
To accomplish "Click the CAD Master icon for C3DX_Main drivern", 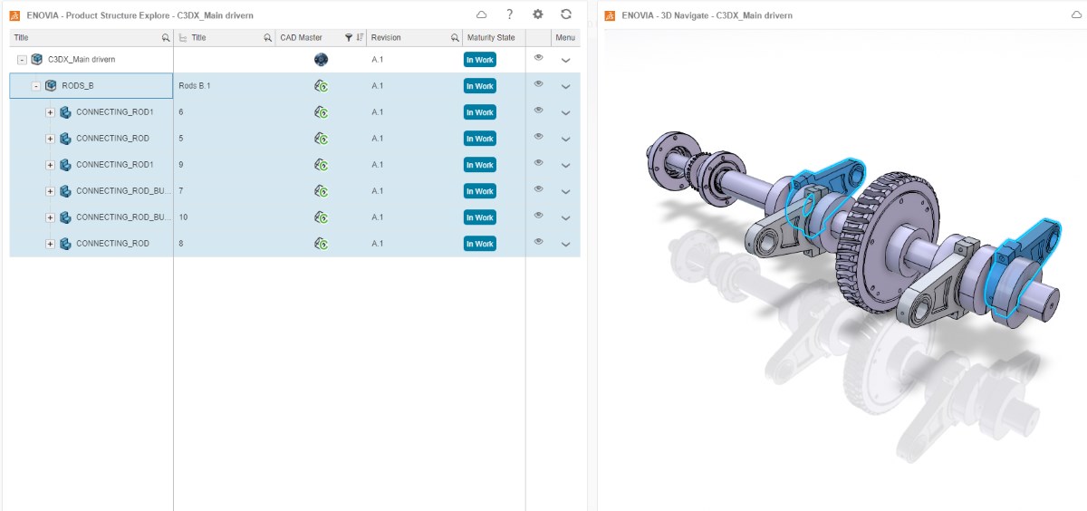I will pyautogui.click(x=321, y=60).
